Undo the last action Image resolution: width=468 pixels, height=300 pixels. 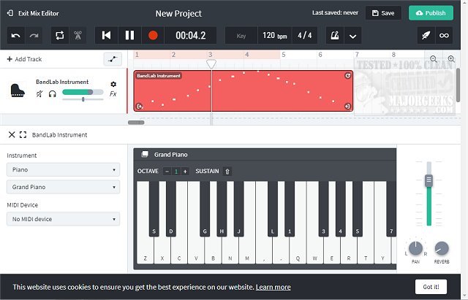15,36
